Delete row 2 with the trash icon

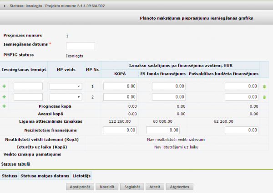(264, 97)
